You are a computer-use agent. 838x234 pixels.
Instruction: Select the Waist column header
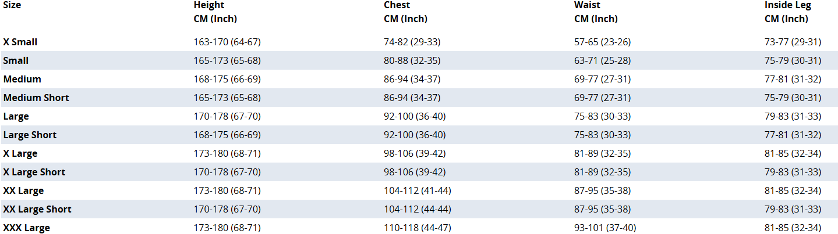click(x=596, y=12)
